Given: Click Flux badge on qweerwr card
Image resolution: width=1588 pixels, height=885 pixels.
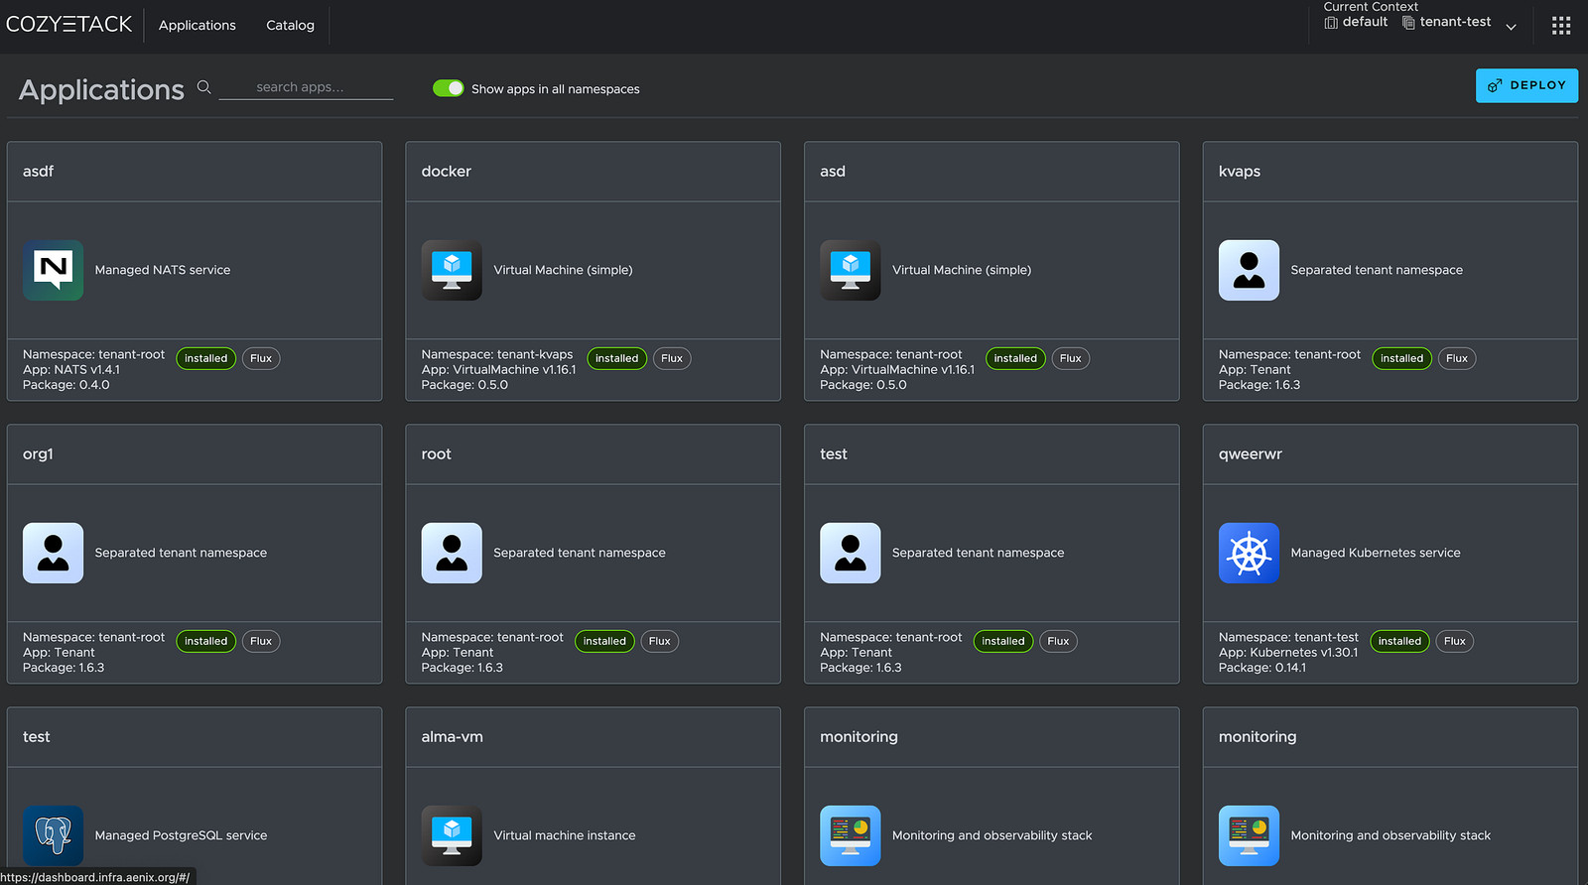Looking at the screenshot, I should pos(1455,641).
